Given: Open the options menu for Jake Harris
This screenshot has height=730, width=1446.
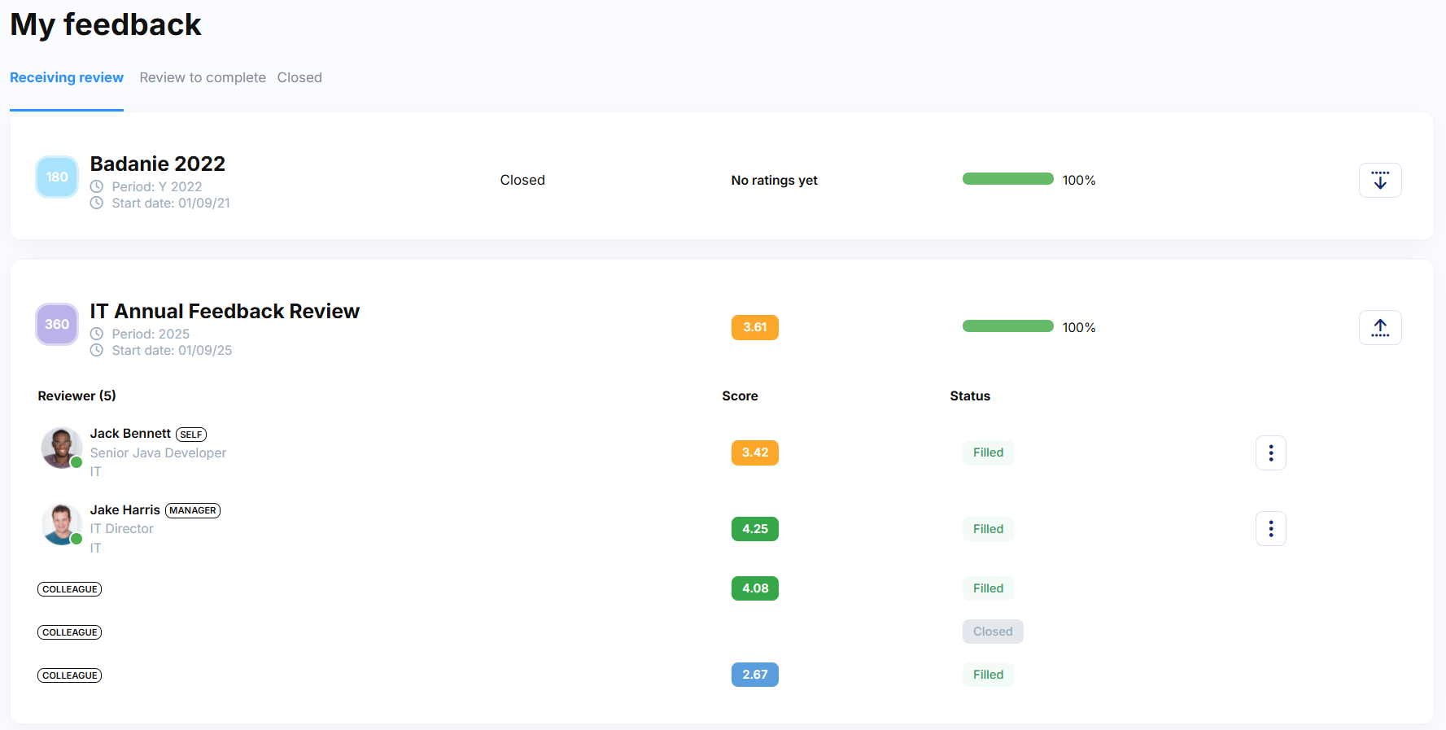Looking at the screenshot, I should pos(1270,529).
